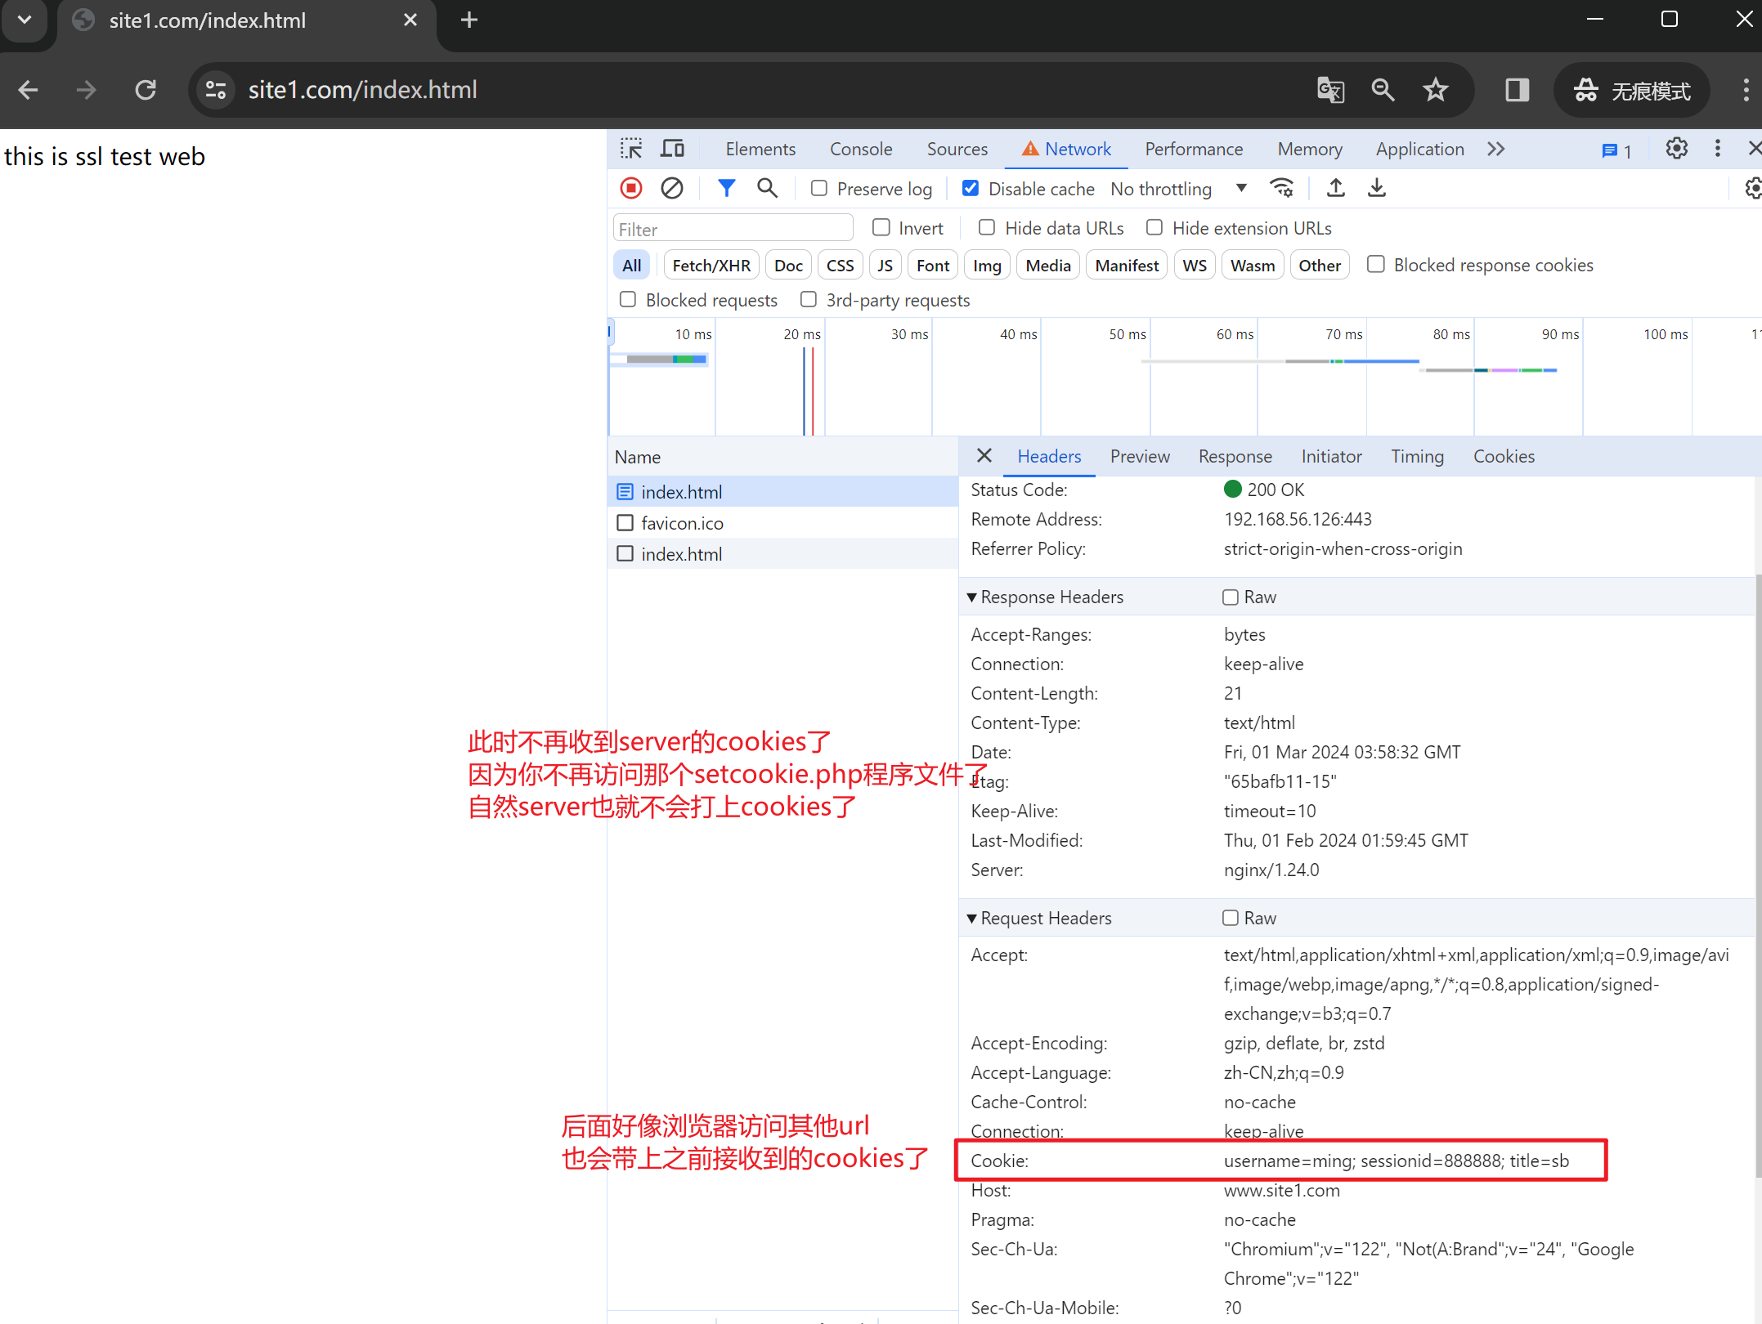Click the stop recording network log icon

pyautogui.click(x=630, y=189)
